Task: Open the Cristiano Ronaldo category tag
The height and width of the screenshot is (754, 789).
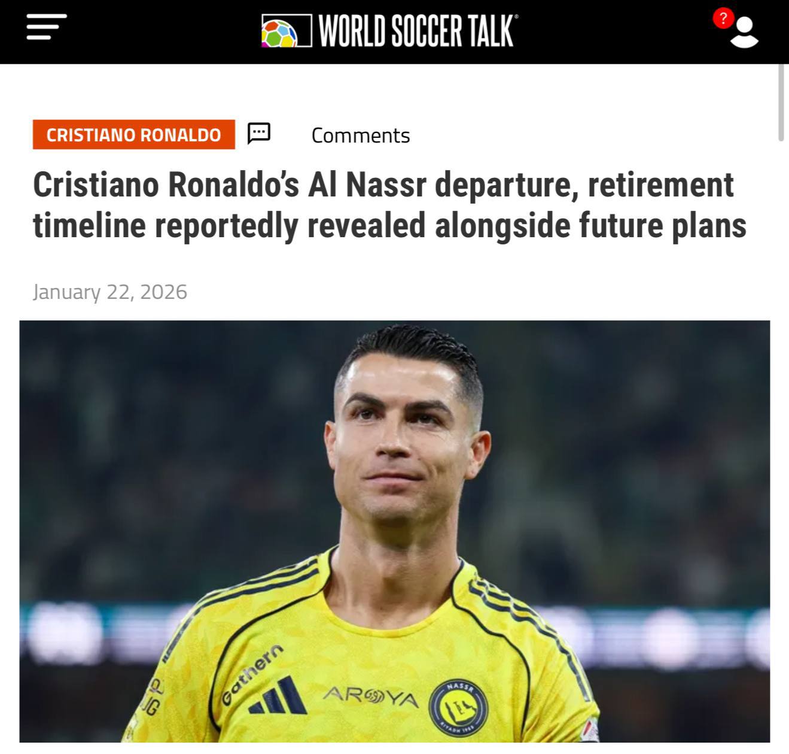Action: 134,135
